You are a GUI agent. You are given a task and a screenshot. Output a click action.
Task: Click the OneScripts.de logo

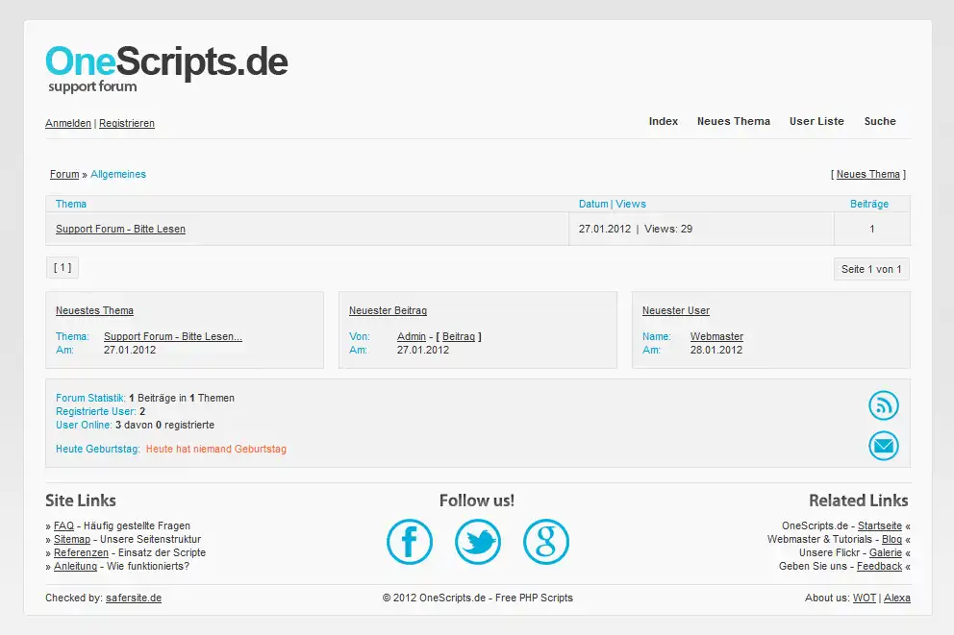[166, 68]
